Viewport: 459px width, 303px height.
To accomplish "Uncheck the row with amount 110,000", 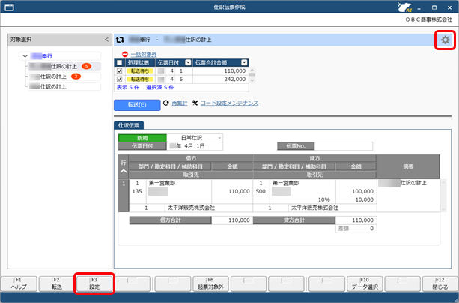I will (x=120, y=70).
